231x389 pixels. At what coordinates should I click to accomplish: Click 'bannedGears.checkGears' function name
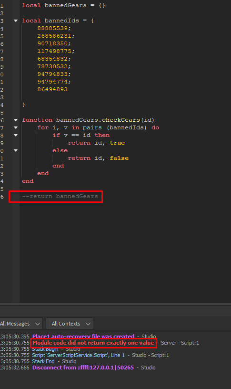pyautogui.click(x=98, y=120)
